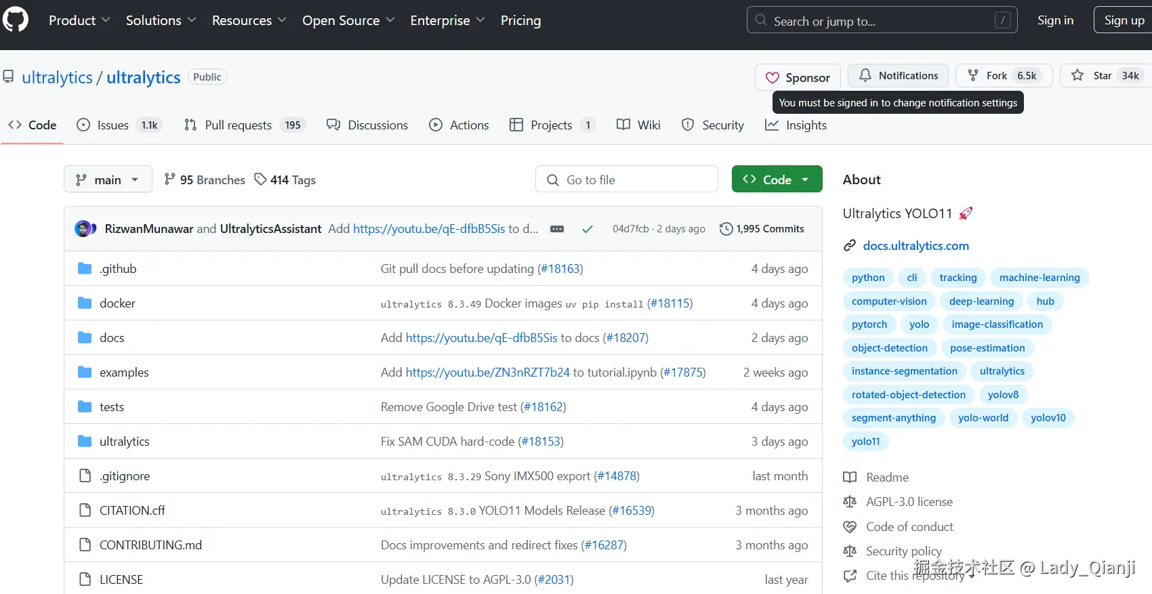Screen dimensions: 1152x594
Task: Open the ultralytics owner profile link
Action: coord(57,77)
